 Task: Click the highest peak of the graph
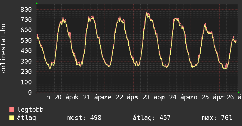[x=147, y=13]
